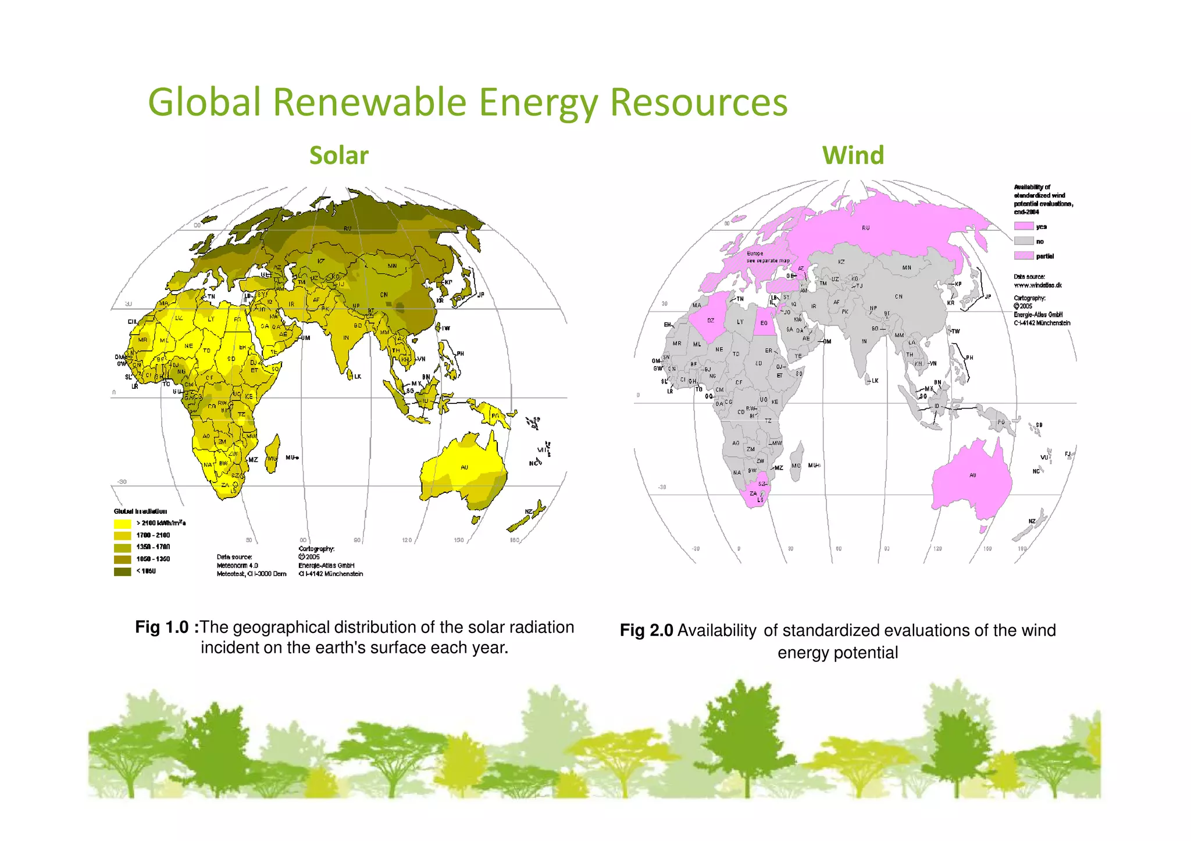
Task: Click the 'KZ' label on the wind map
Action: pos(841,262)
